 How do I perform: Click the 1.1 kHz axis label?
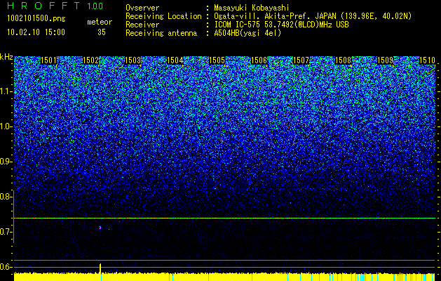click(x=6, y=91)
